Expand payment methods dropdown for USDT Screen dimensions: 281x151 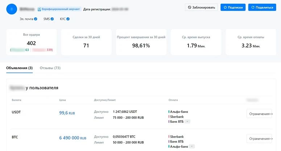pyautogui.click(x=187, y=122)
